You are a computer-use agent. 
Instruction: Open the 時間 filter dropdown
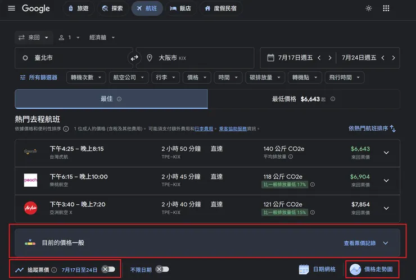(x=228, y=77)
